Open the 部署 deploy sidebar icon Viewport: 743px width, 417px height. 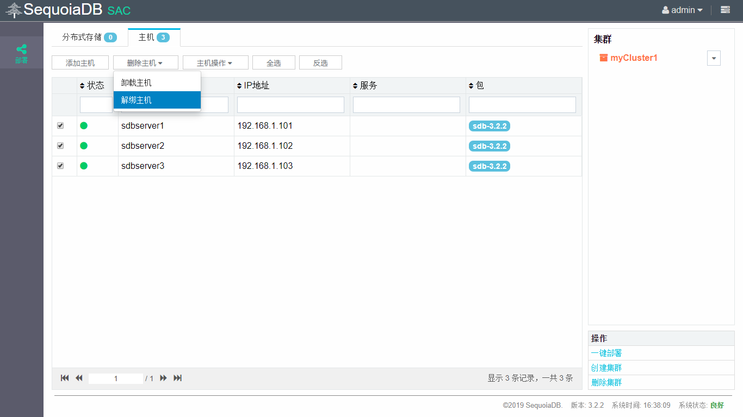click(21, 53)
